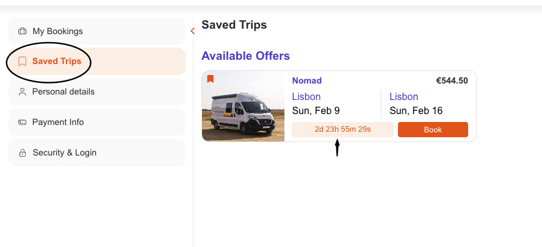Open the Nomad vehicle name link
This screenshot has height=247, width=542.
tap(306, 81)
